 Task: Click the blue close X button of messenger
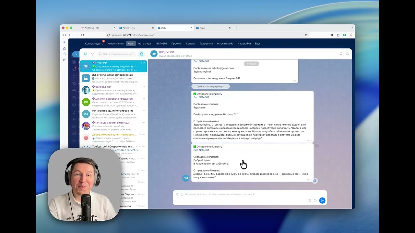(x=76, y=54)
